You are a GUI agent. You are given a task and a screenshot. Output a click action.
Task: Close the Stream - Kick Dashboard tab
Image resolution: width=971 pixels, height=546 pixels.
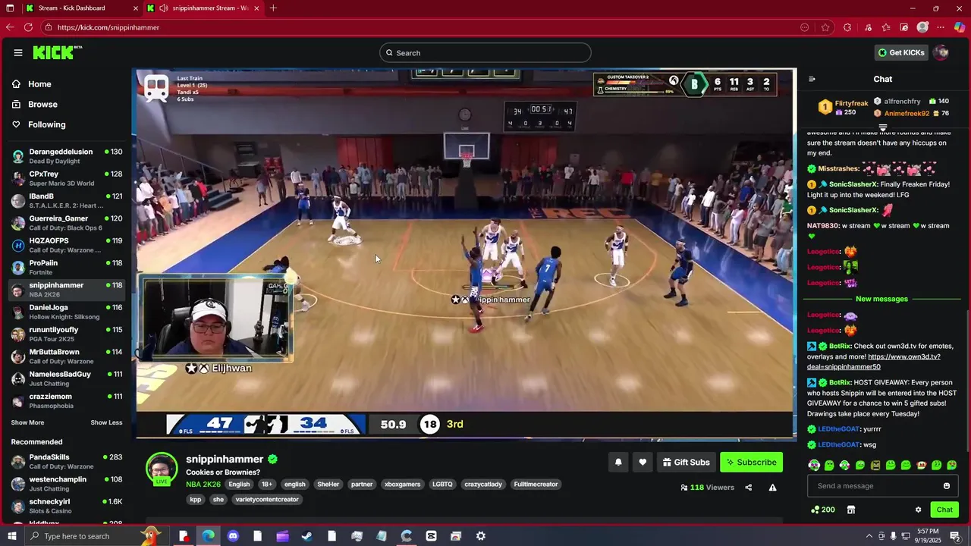click(x=136, y=8)
